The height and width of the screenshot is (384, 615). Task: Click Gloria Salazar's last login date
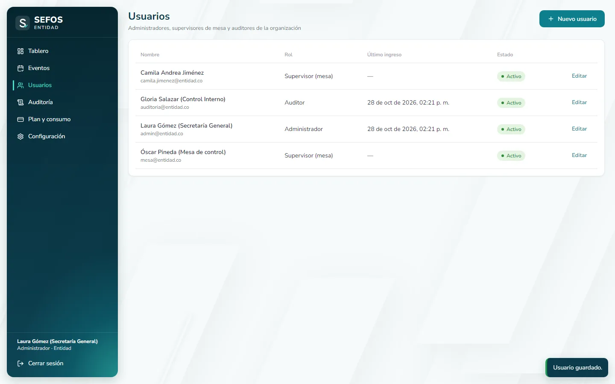click(x=408, y=102)
